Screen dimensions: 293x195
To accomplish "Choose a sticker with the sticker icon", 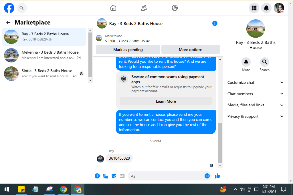I will 114,176.
